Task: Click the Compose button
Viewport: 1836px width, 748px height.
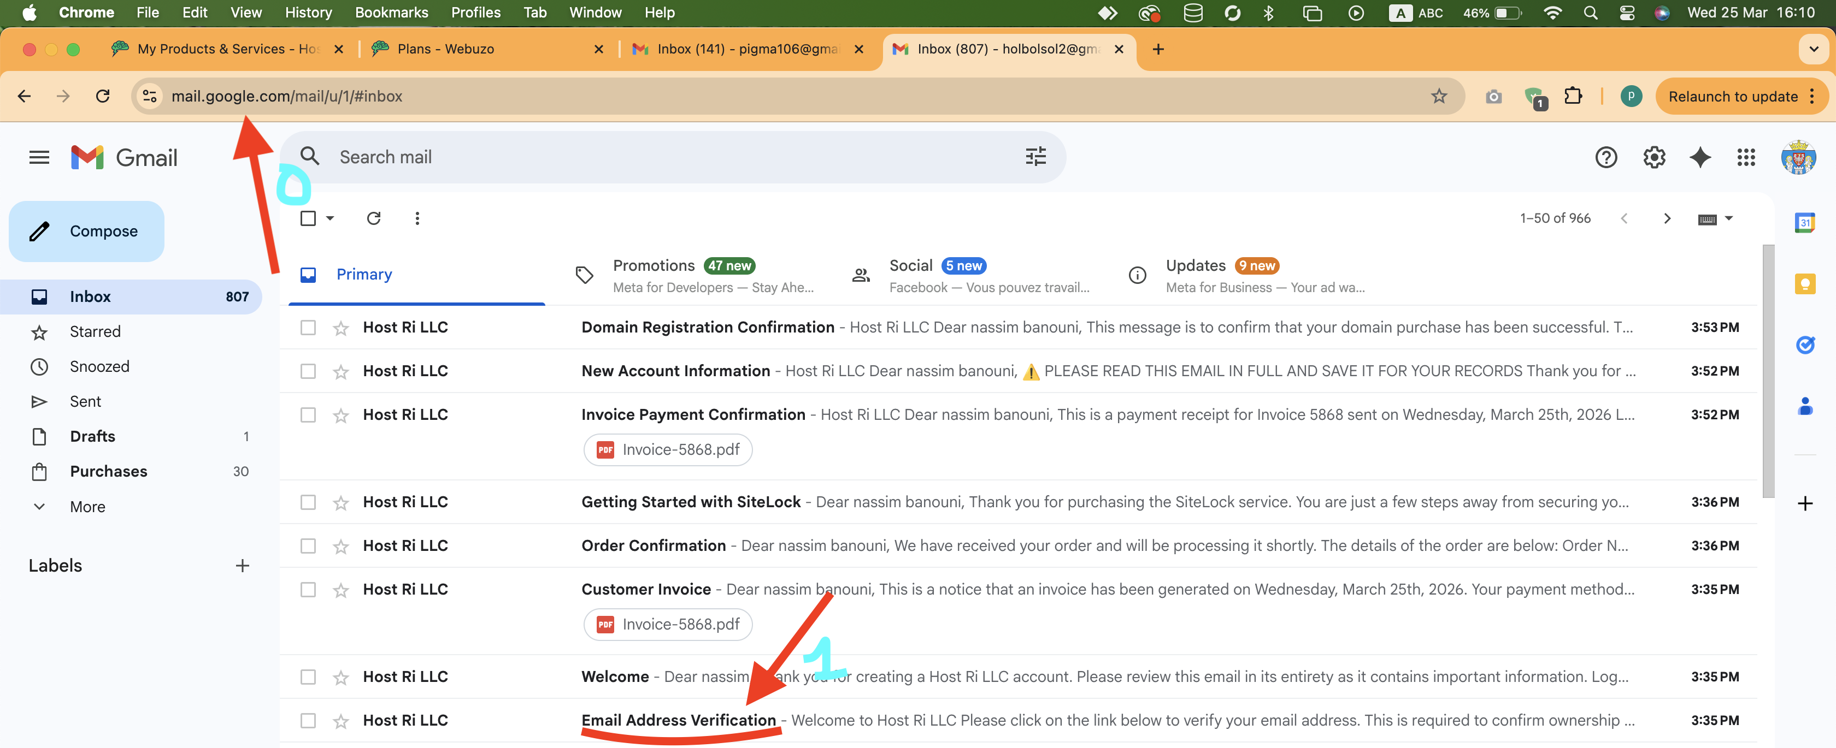Action: point(86,231)
